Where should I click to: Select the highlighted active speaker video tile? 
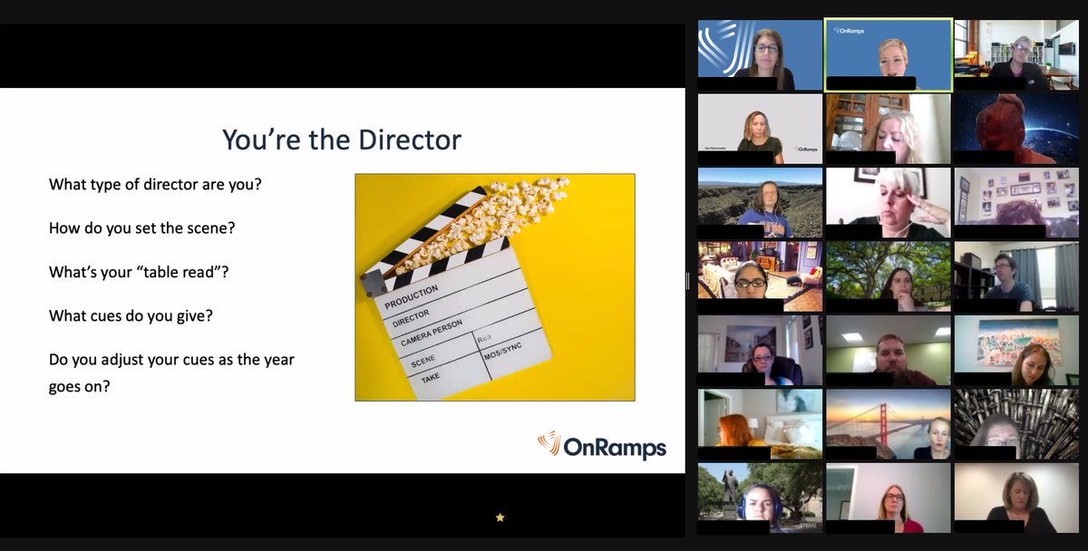pos(889,54)
